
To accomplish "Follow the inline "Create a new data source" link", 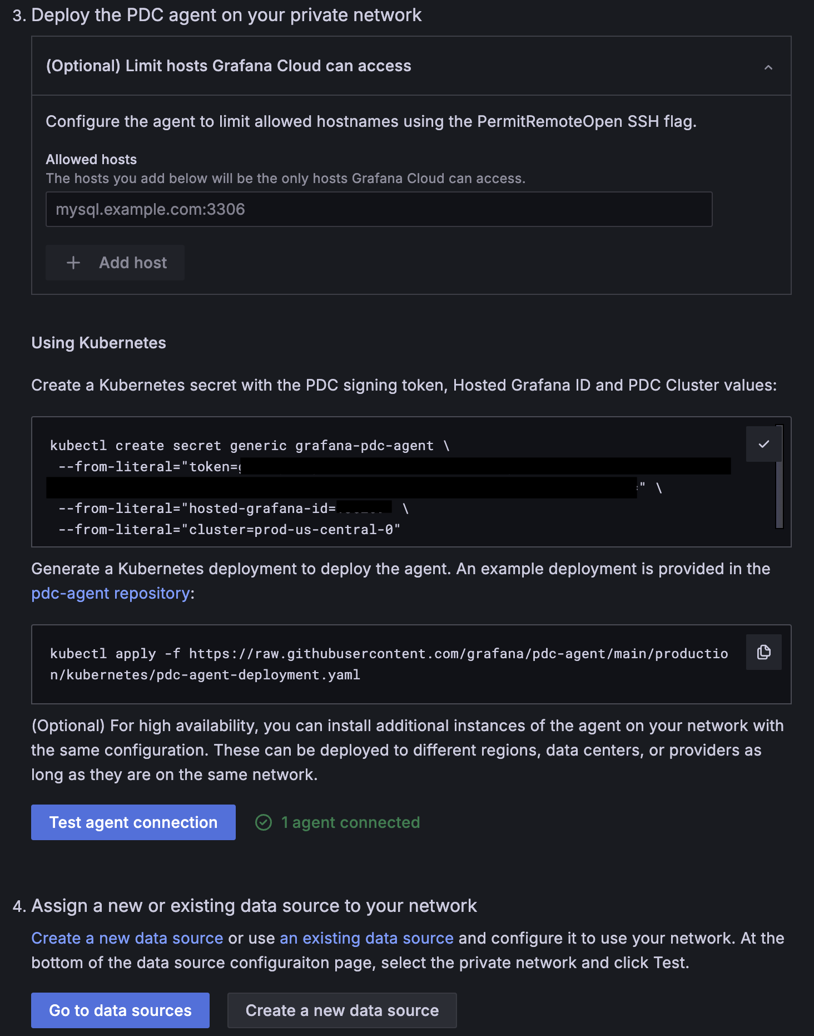I will click(x=127, y=938).
